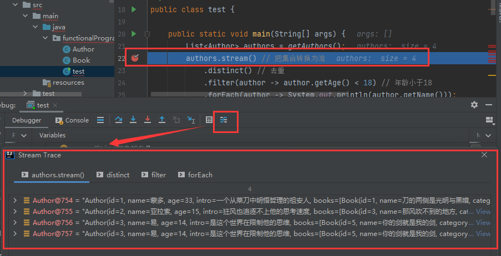Image resolution: width=501 pixels, height=256 pixels.
Task: Click View link on the Author@756 row
Action: [x=483, y=223]
